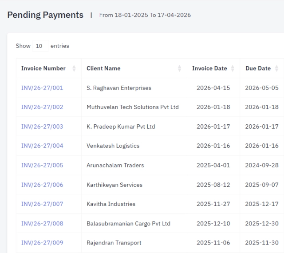The height and width of the screenshot is (253, 284).
Task: Click due date 2025-11-30
Action: click(x=262, y=243)
